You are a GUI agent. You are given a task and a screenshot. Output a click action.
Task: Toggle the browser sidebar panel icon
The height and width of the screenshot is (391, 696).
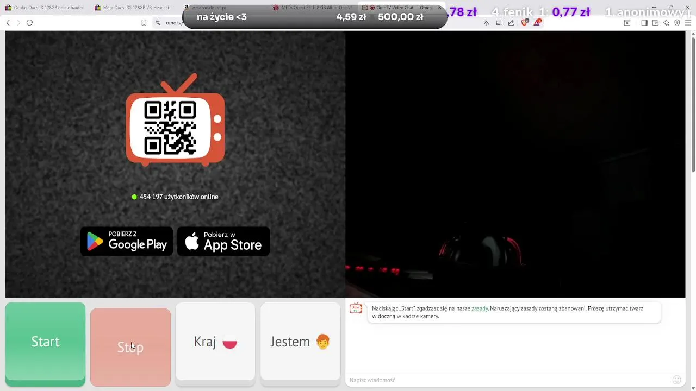coord(644,23)
